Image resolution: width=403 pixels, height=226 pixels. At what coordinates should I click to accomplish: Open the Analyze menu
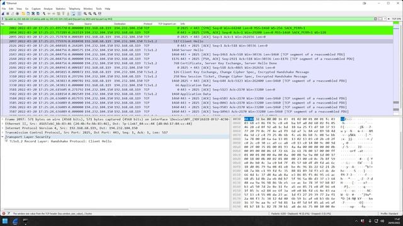point(48,9)
